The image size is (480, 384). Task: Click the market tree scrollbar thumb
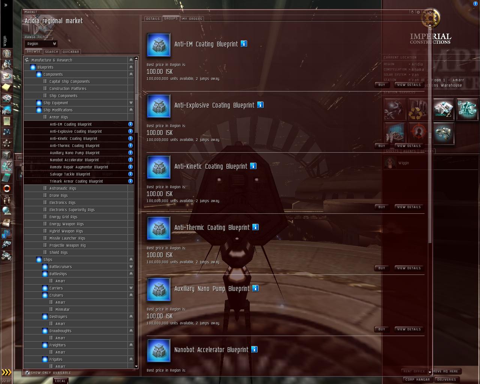tap(136, 96)
